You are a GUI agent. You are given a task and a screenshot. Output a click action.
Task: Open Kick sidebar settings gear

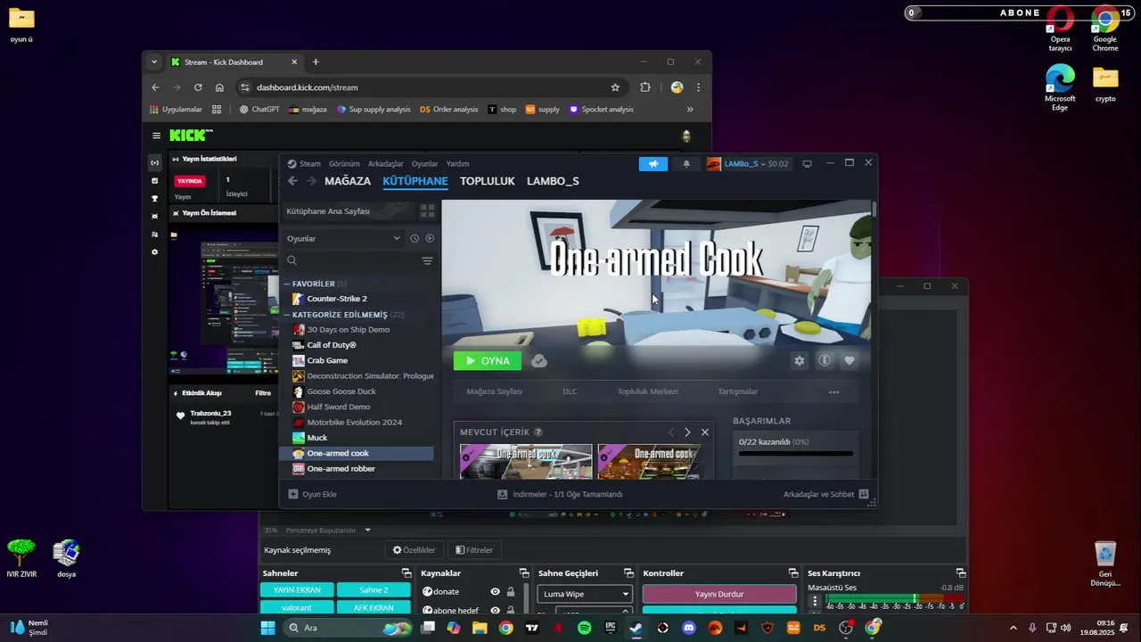154,252
